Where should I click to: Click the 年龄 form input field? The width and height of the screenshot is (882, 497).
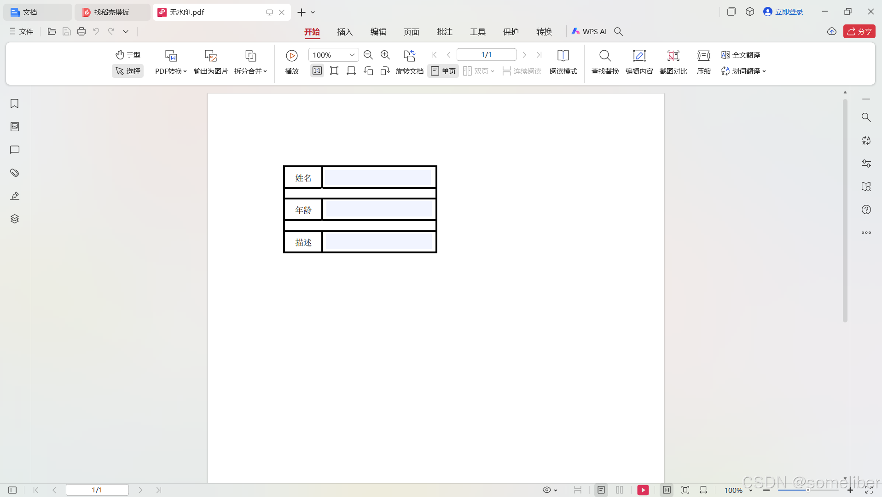pos(379,209)
